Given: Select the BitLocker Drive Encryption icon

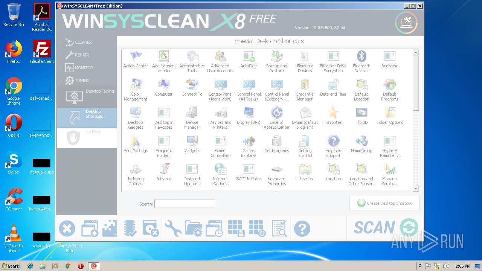Looking at the screenshot, I should (333, 56).
